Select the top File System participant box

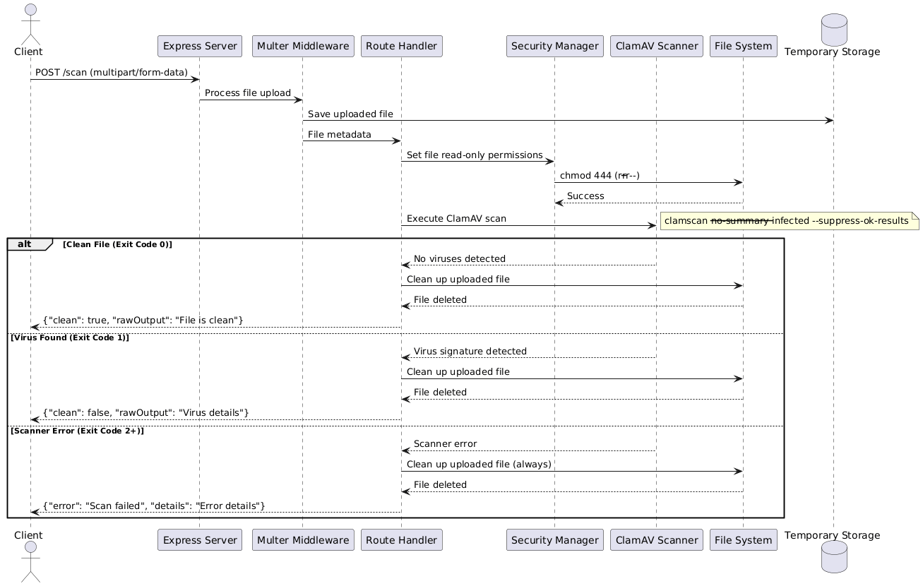[743, 47]
